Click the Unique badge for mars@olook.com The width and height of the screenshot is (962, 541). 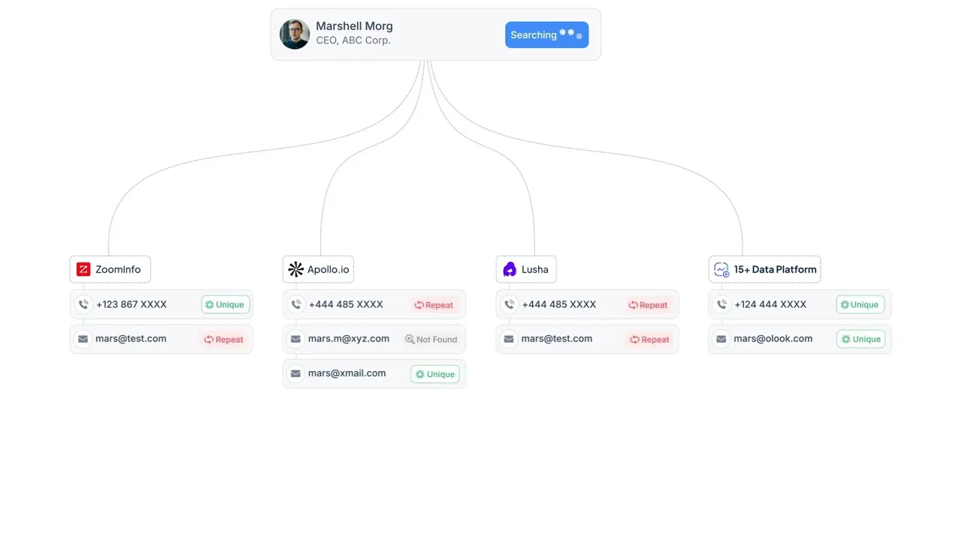[x=861, y=339]
